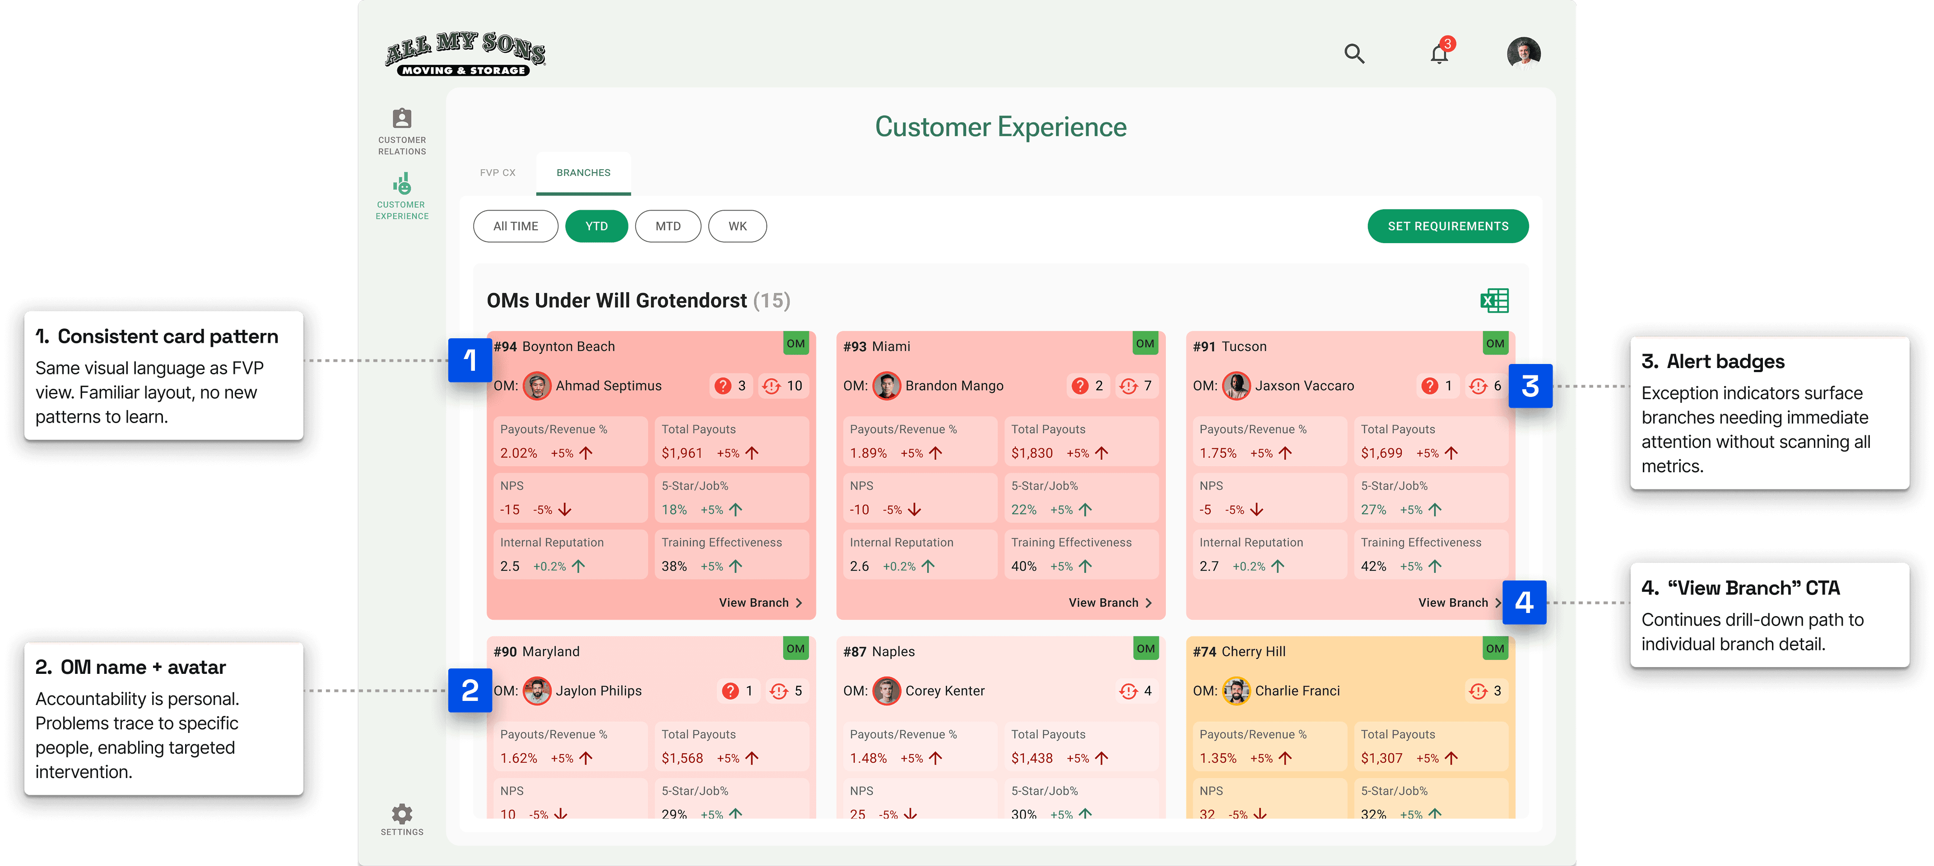Select the BRANCHES tab

pos(583,172)
